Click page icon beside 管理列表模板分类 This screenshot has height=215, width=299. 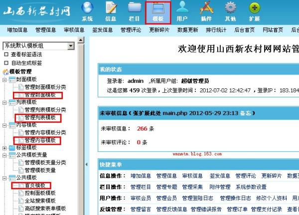[21, 110]
